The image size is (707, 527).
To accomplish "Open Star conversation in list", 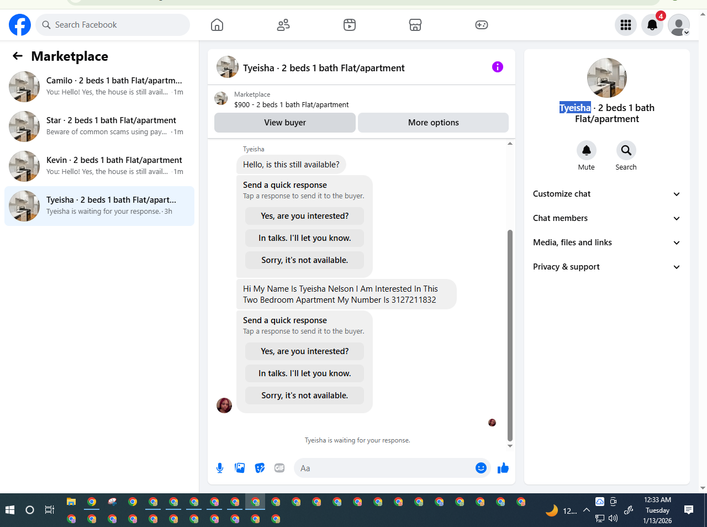I will click(99, 127).
